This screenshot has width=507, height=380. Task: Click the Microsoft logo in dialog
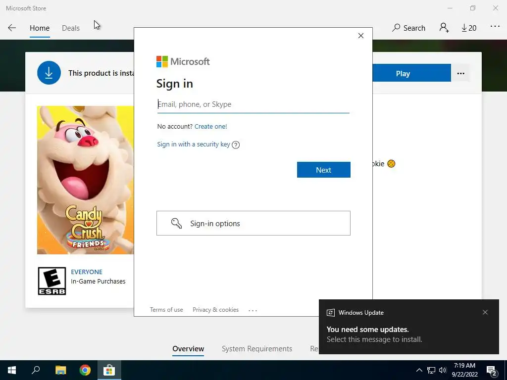click(x=183, y=61)
